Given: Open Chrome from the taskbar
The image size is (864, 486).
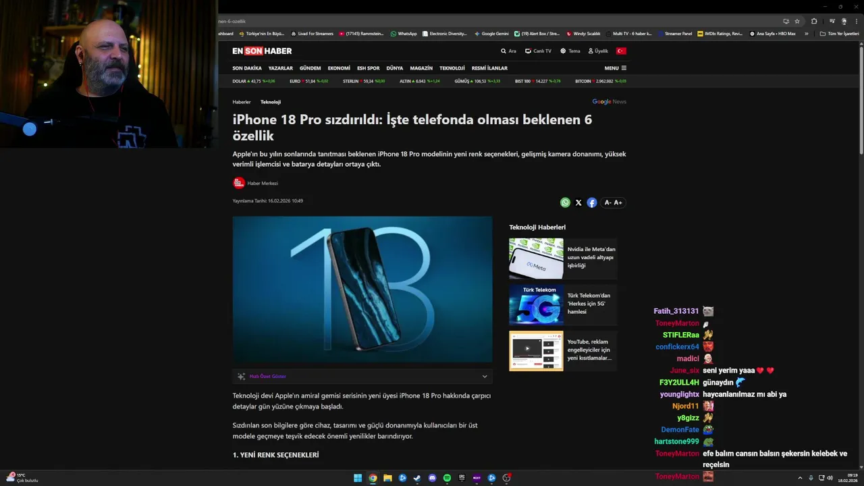Looking at the screenshot, I should 373,478.
